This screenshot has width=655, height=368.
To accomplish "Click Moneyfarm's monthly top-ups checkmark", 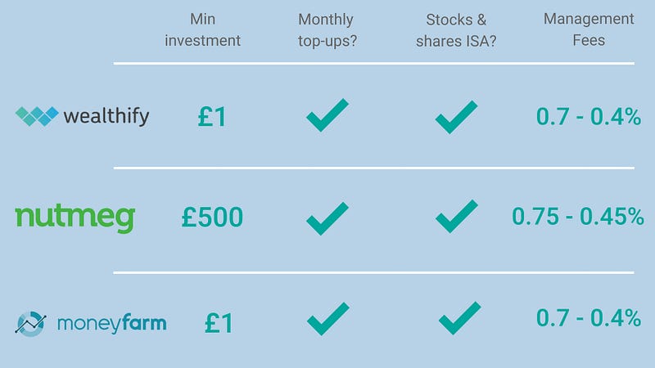I will [x=328, y=319].
